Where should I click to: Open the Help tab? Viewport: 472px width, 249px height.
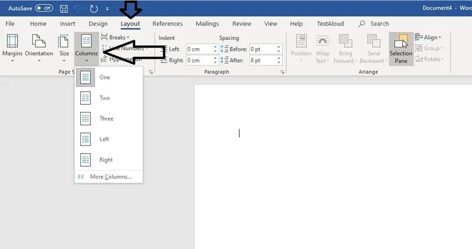point(297,24)
